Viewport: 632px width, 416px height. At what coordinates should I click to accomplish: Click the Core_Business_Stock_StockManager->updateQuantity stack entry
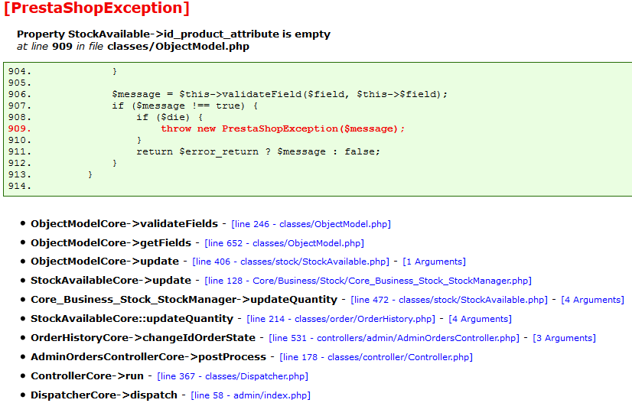pyautogui.click(x=184, y=300)
